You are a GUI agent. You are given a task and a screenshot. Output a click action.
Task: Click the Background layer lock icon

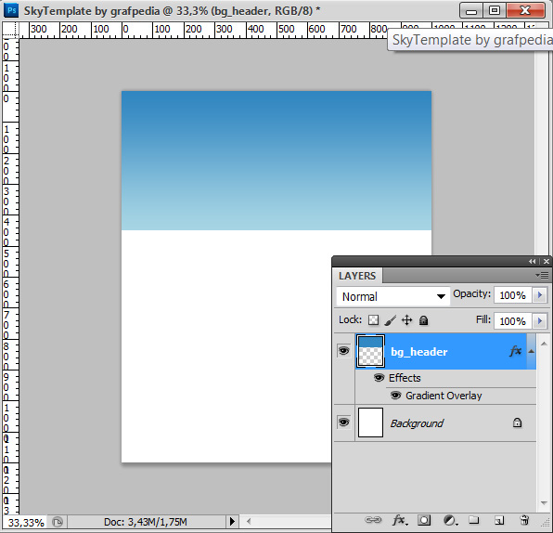click(517, 422)
